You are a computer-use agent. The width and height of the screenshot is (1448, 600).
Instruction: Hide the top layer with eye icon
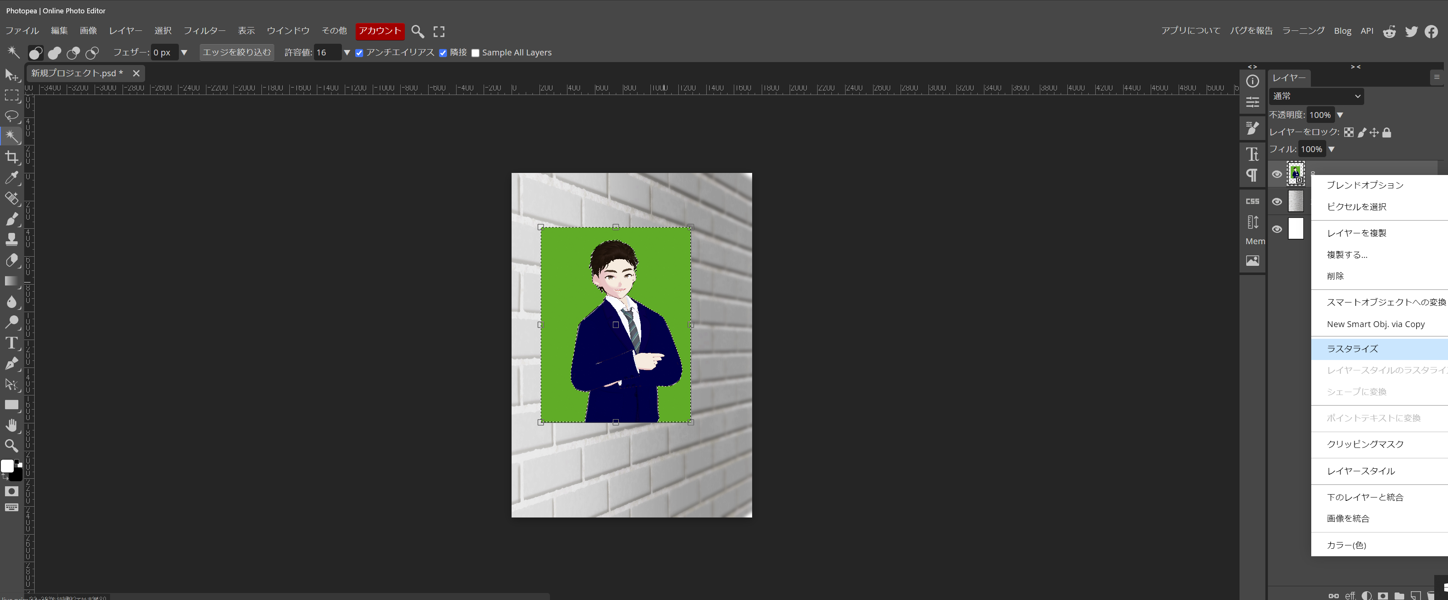pos(1277,174)
